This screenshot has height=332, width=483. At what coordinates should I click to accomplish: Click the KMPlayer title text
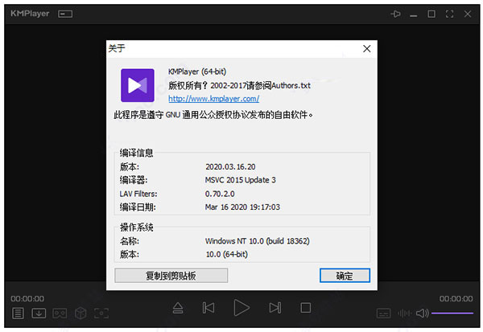tap(30, 14)
